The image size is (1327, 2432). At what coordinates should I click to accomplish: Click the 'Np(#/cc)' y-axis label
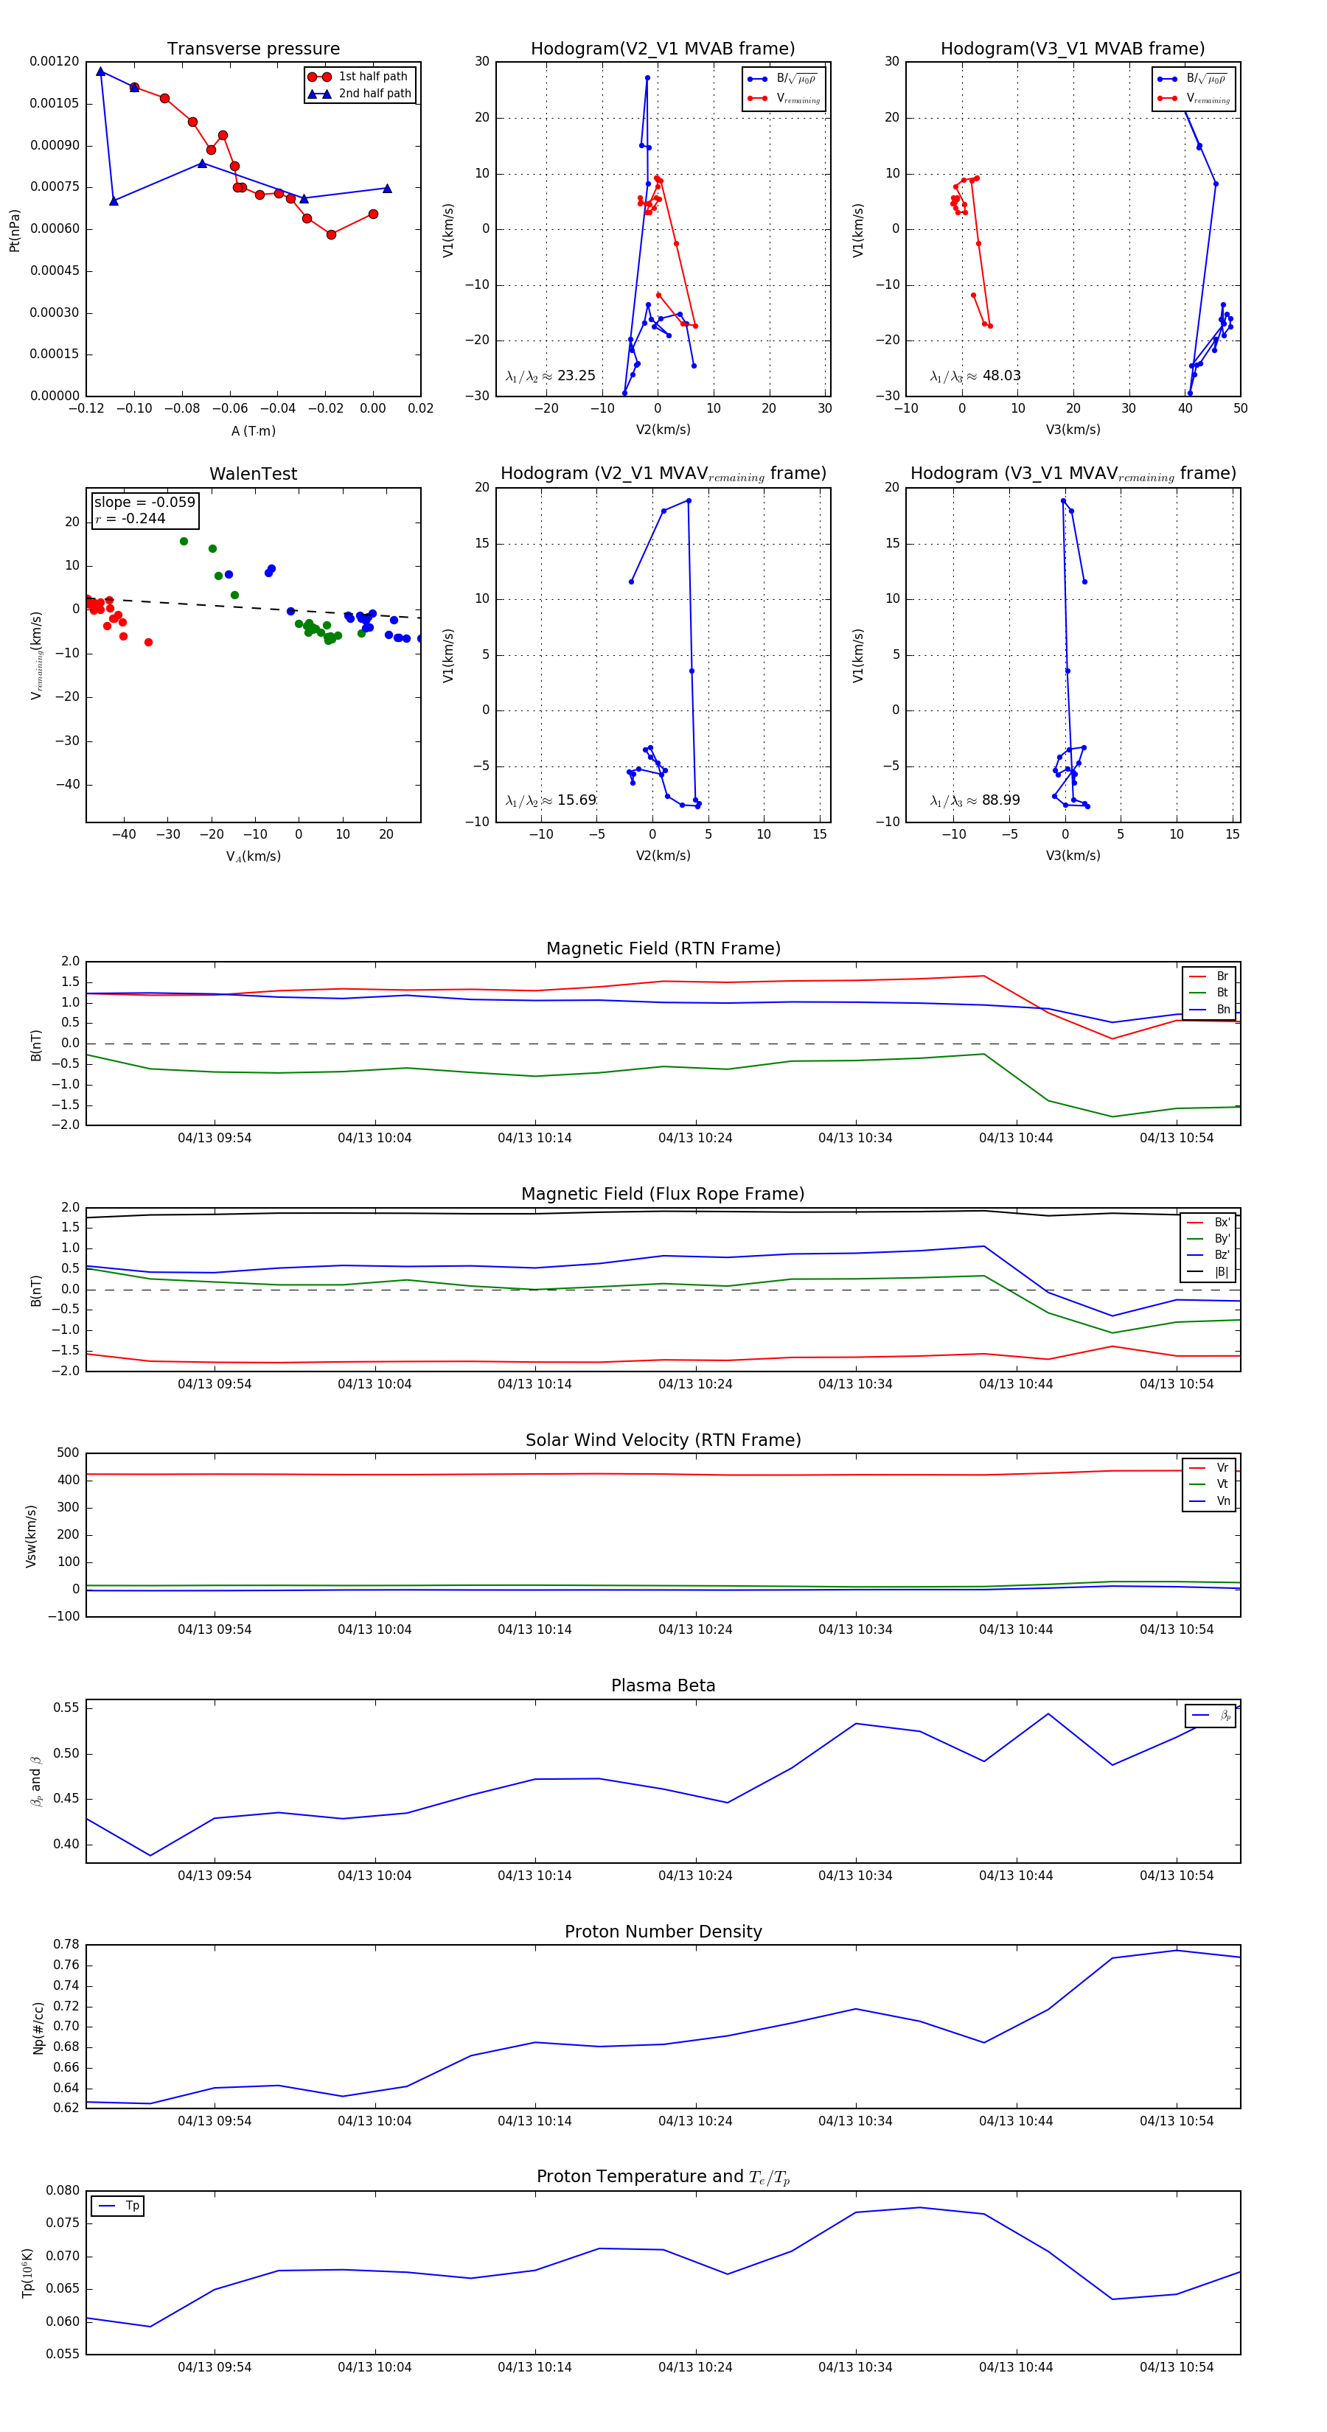click(x=39, y=2028)
